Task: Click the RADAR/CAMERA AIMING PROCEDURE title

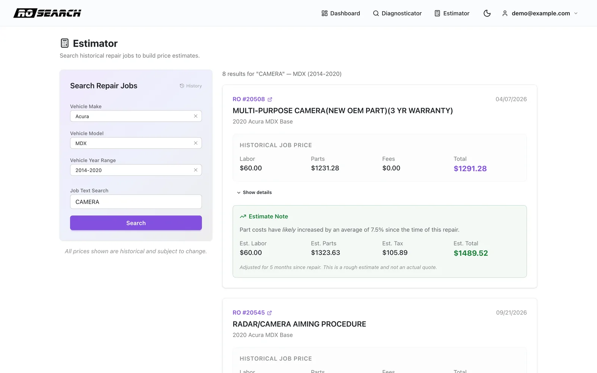Action: (x=299, y=324)
